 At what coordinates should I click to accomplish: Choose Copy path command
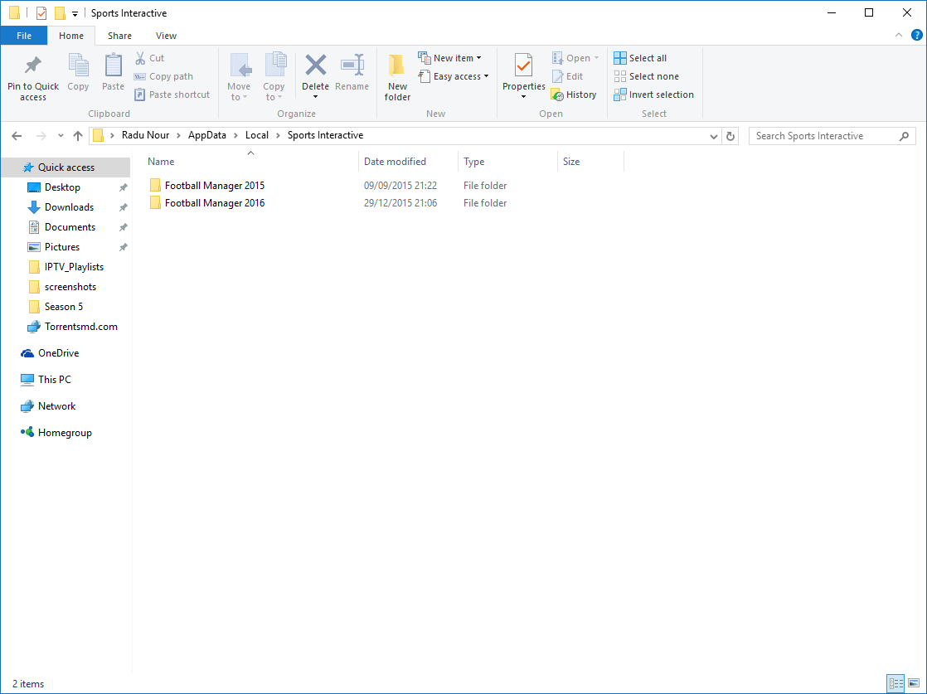click(164, 76)
